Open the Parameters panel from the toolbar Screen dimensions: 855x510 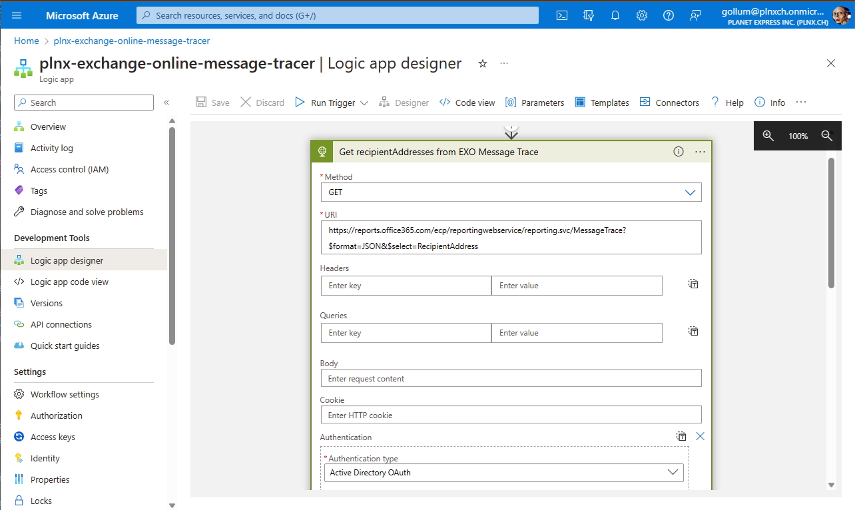535,102
